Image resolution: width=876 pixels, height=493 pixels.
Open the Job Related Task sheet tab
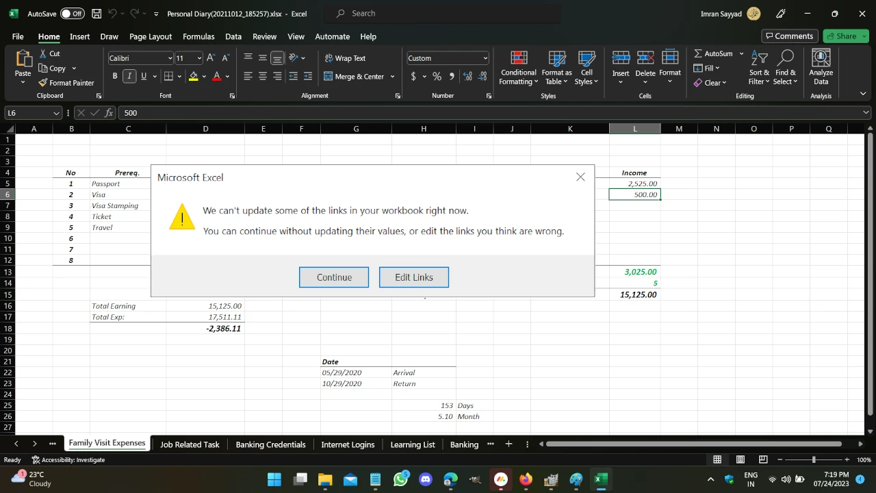pyautogui.click(x=190, y=444)
